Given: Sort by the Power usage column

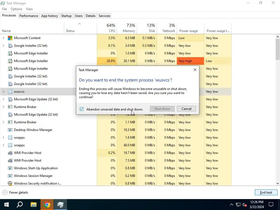Looking at the screenshot, I should point(191,28).
